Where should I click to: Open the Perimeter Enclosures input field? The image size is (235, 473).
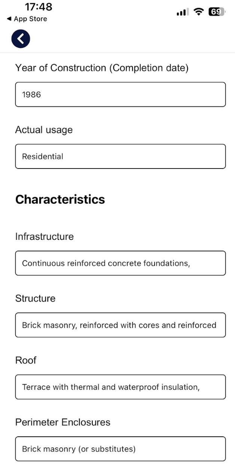coord(120,449)
